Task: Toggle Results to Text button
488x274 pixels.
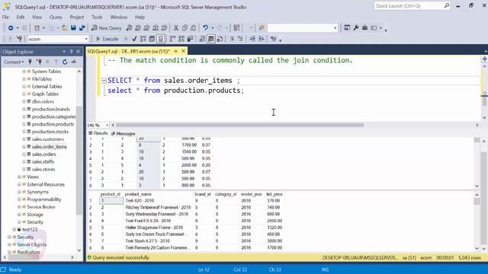Action: point(202,39)
